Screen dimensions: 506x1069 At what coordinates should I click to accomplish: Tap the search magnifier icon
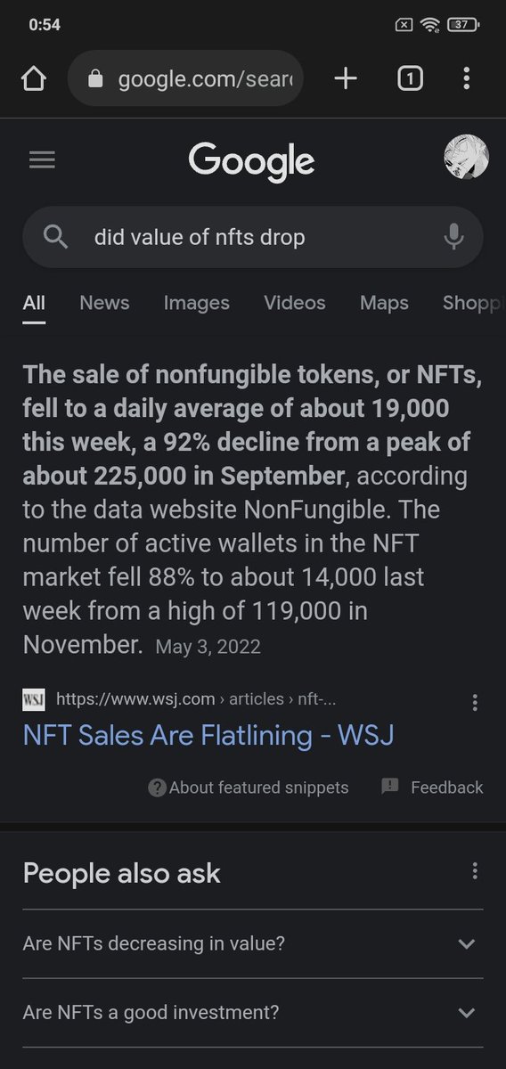click(55, 237)
